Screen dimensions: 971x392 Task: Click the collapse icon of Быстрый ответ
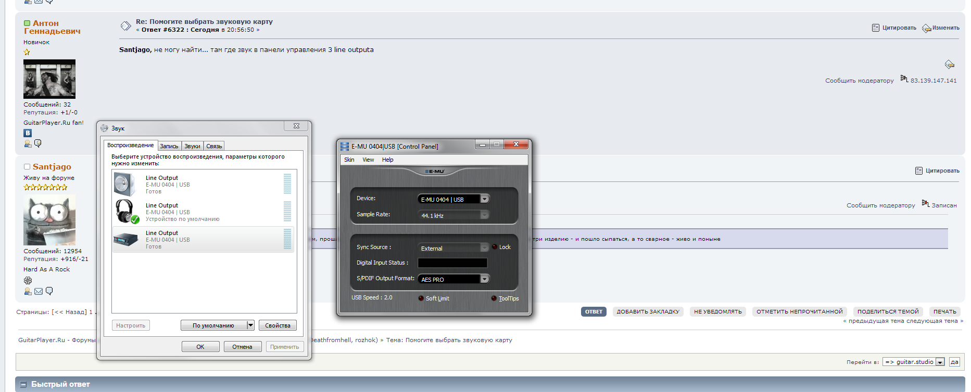(23, 385)
